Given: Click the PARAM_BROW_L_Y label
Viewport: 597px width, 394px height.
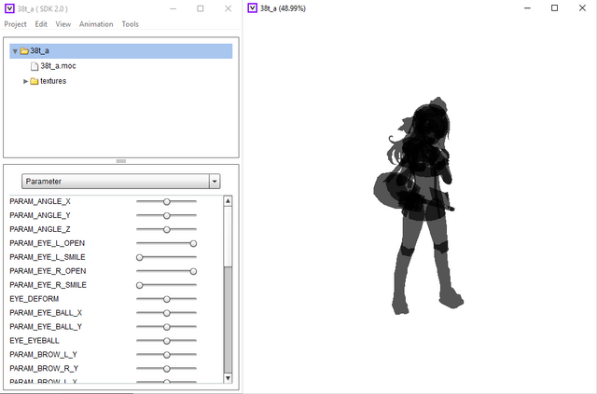Looking at the screenshot, I should coord(44,355).
